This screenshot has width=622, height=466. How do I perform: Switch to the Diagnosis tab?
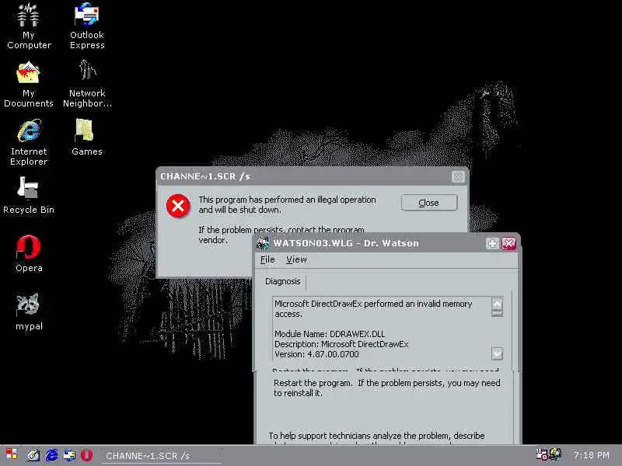pyautogui.click(x=282, y=281)
